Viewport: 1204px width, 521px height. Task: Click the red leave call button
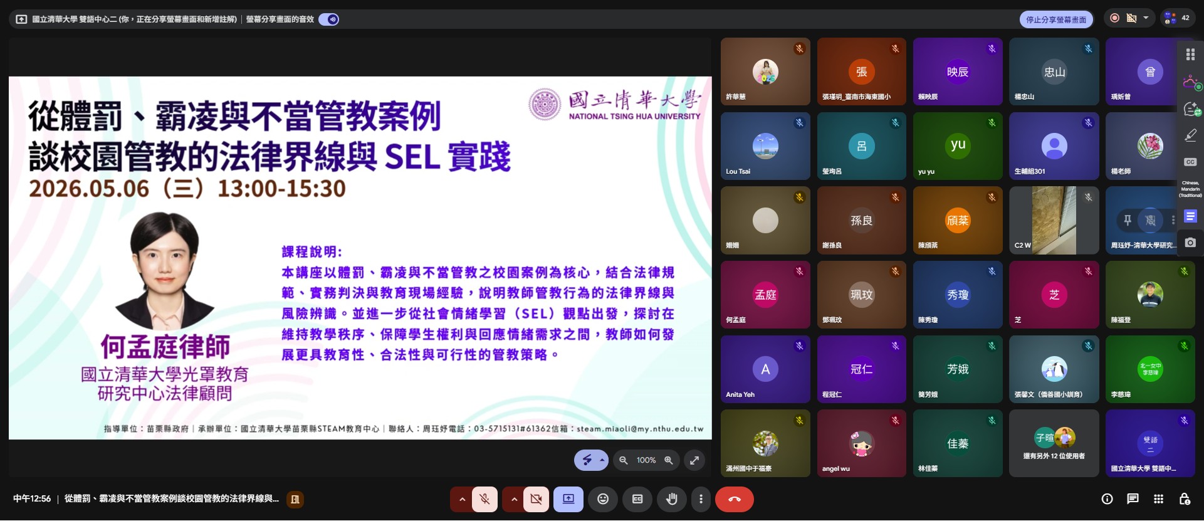[x=735, y=500]
